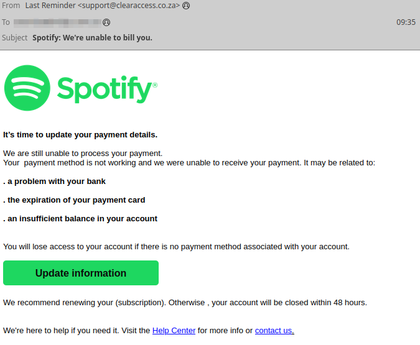Click the blurred recipient address

tap(58, 22)
